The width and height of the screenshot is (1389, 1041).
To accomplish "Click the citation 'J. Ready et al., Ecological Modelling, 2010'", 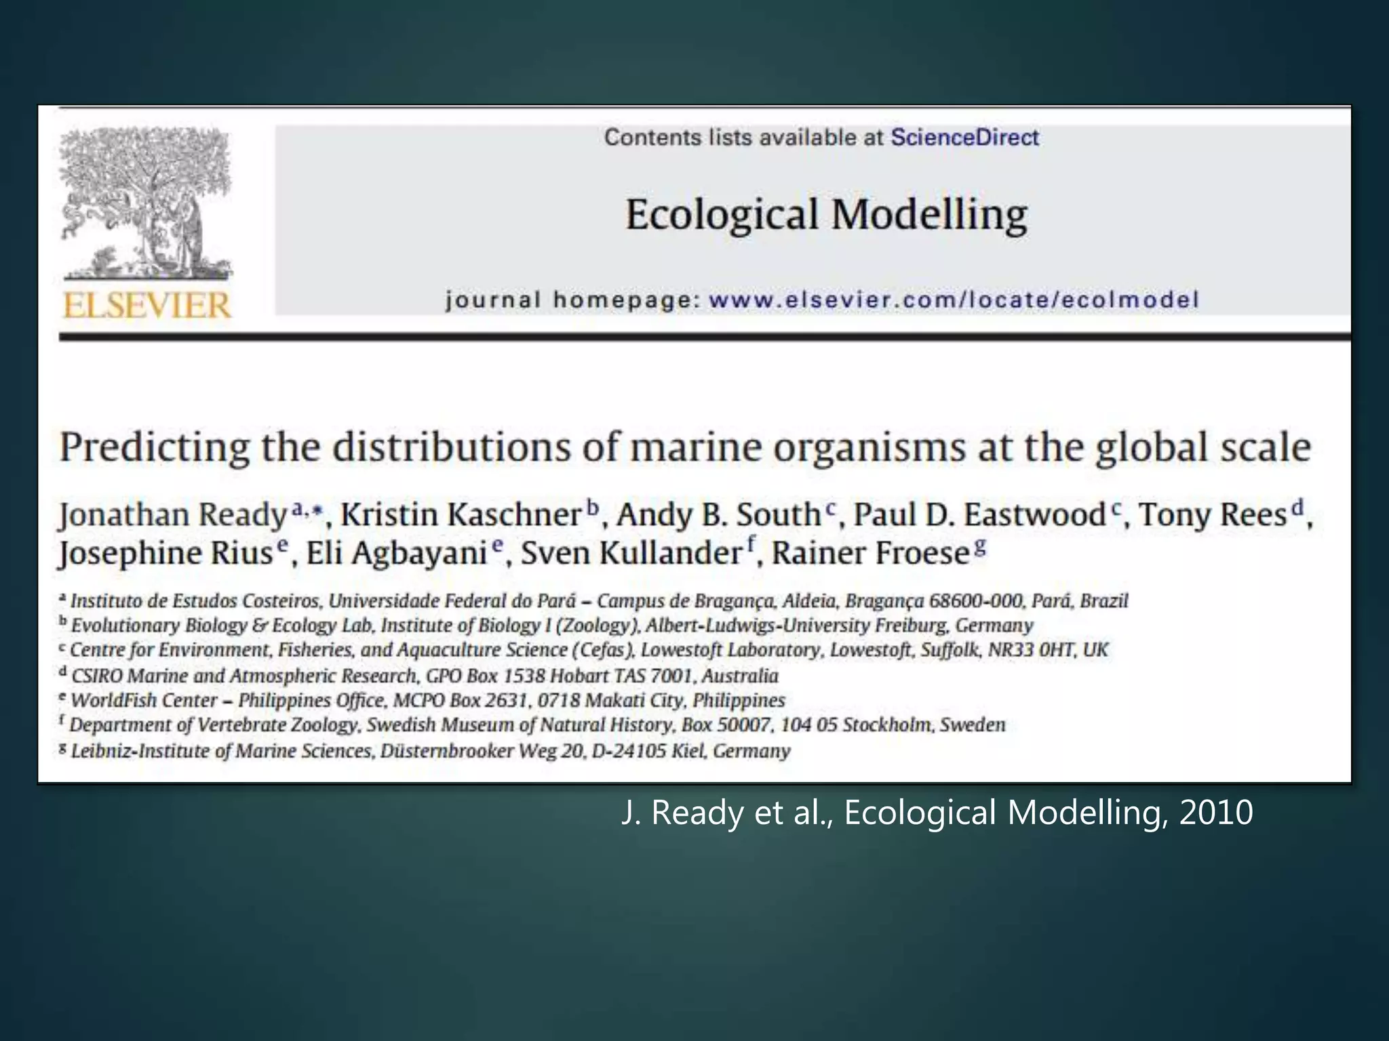I will (x=937, y=813).
